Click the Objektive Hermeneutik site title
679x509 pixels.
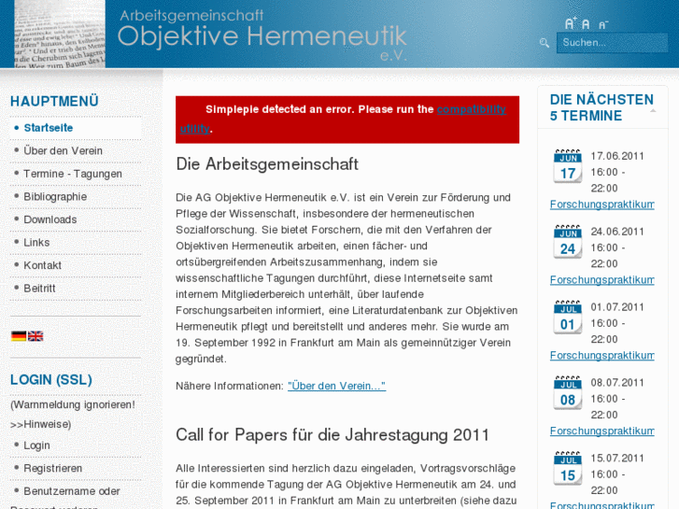coord(262,35)
